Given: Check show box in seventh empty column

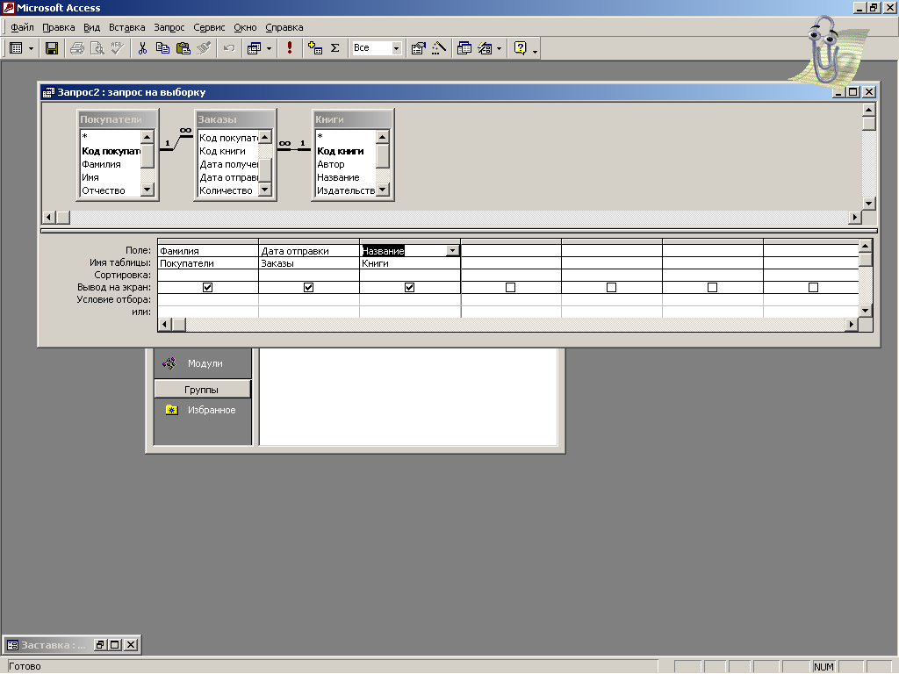Looking at the screenshot, I should point(813,287).
